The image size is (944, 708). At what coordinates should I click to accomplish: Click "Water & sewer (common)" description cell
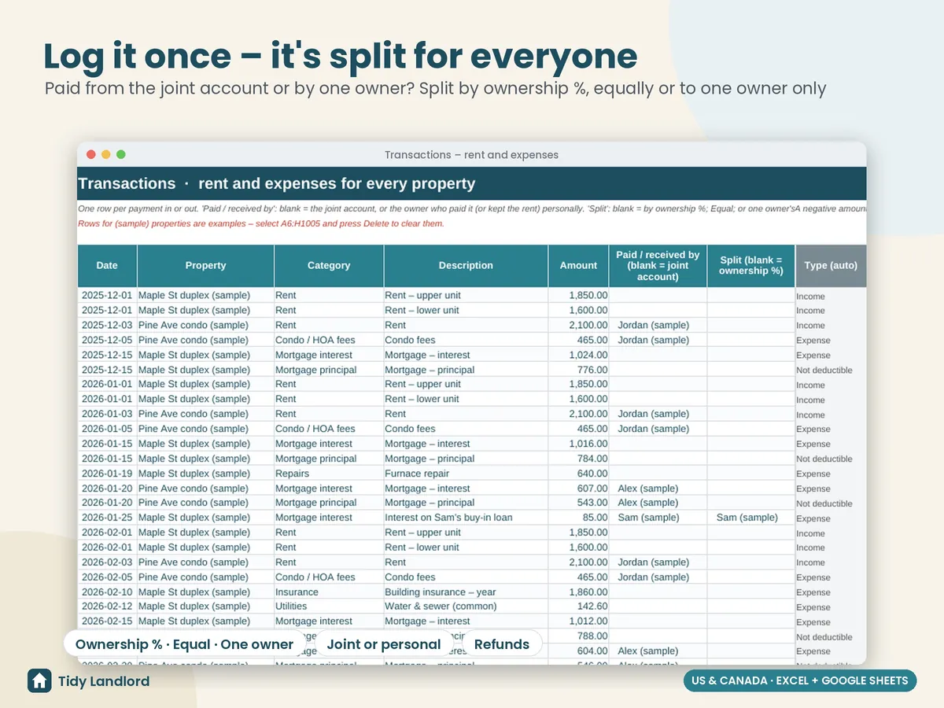(466, 607)
